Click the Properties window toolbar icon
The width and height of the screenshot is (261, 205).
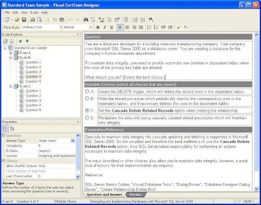pyautogui.click(x=117, y=20)
